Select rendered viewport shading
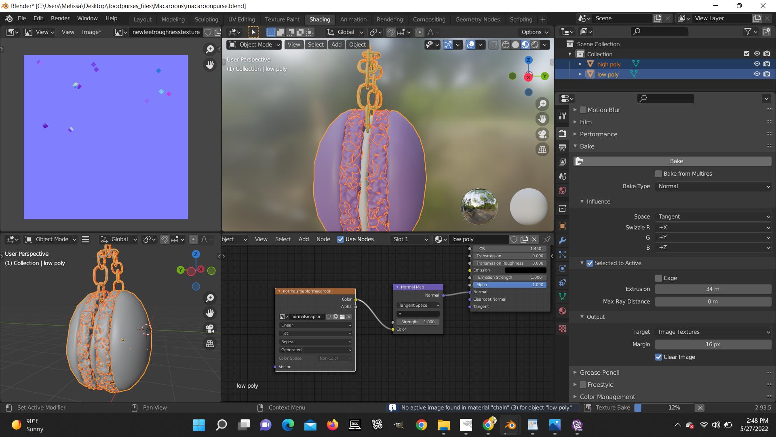The image size is (776, 437). click(x=535, y=45)
